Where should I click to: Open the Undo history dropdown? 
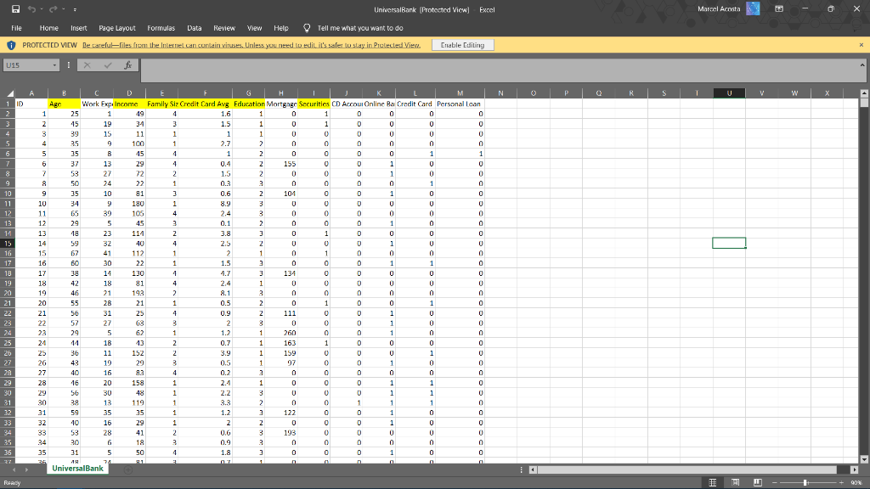click(x=41, y=8)
